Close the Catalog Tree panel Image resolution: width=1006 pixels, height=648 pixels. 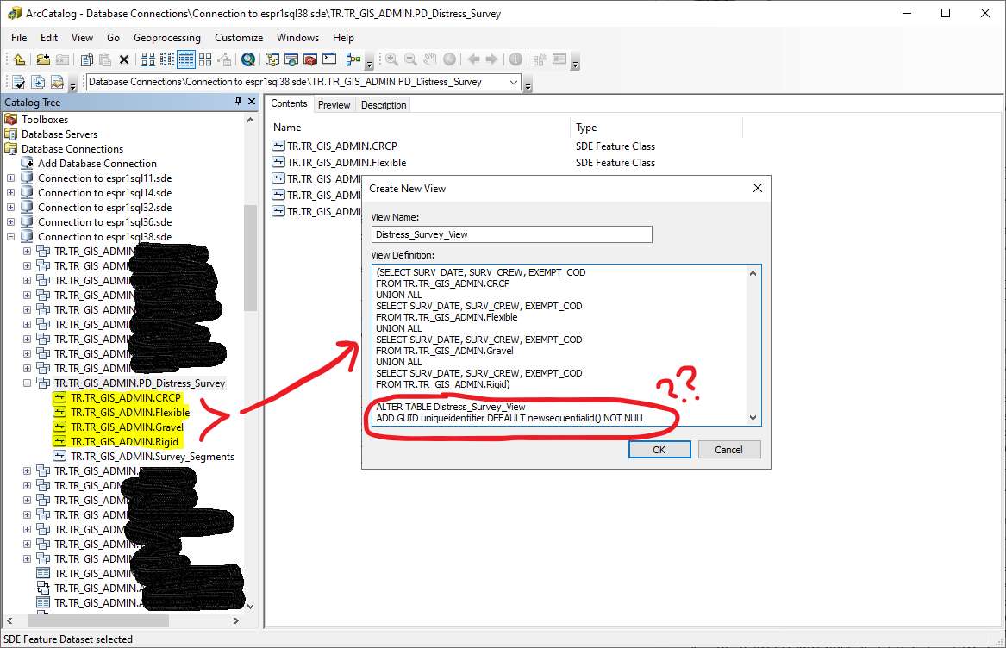252,102
